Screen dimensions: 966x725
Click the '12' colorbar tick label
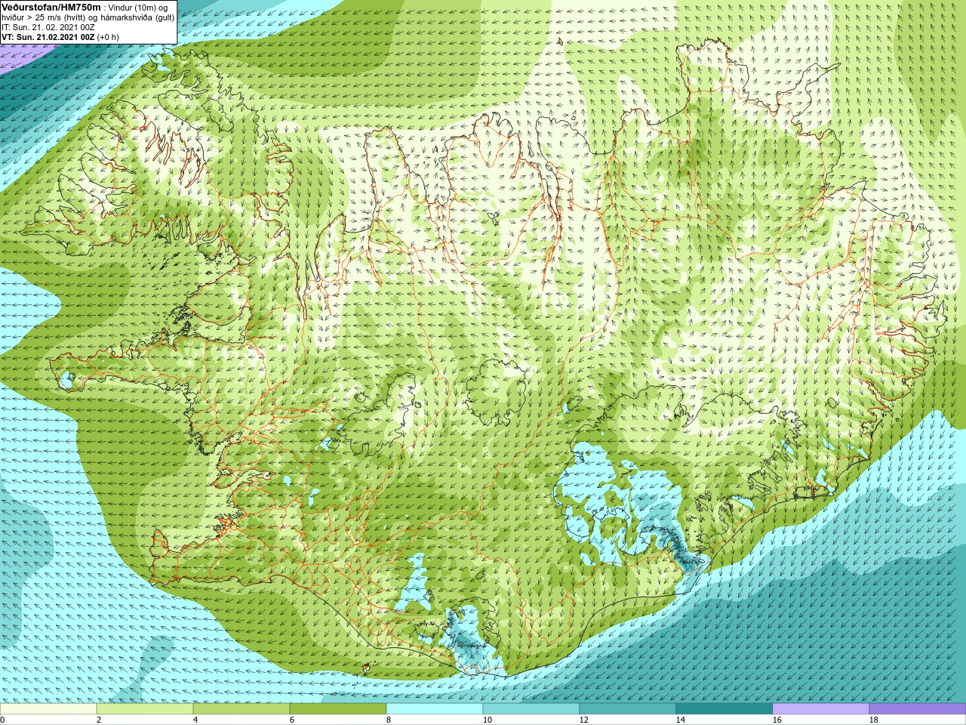583,720
